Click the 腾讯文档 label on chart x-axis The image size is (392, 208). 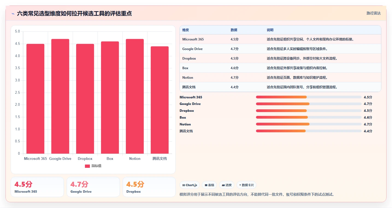point(160,159)
